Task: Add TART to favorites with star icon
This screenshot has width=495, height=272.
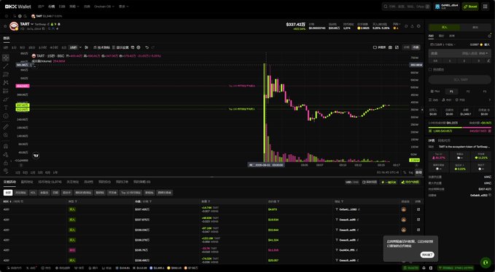Action: point(5,26)
